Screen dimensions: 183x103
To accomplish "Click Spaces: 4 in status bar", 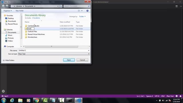I will (x=150, y=96).
